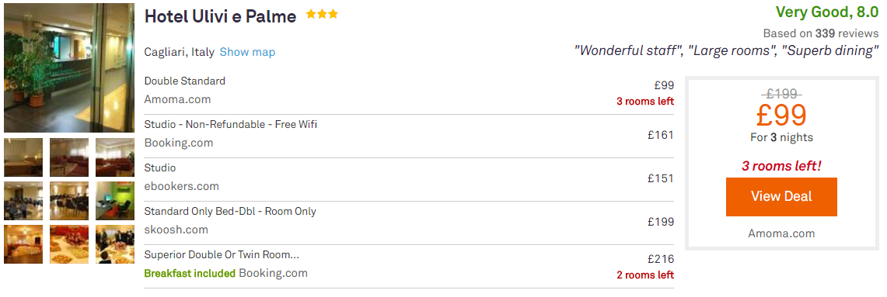Select the Double Standard Amoma.com deal
The image size is (887, 297).
(x=409, y=92)
